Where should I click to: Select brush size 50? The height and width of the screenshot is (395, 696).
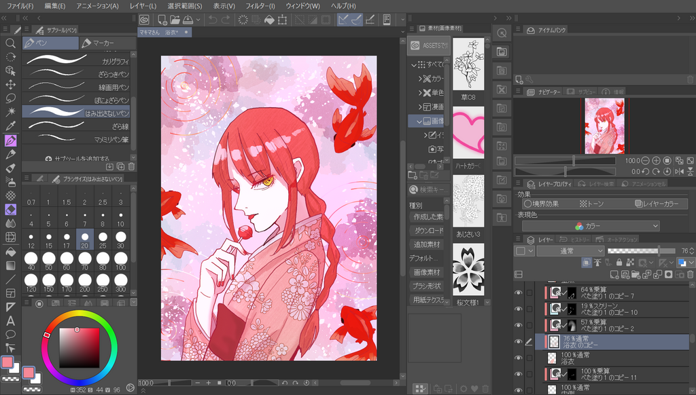pyautogui.click(x=49, y=261)
